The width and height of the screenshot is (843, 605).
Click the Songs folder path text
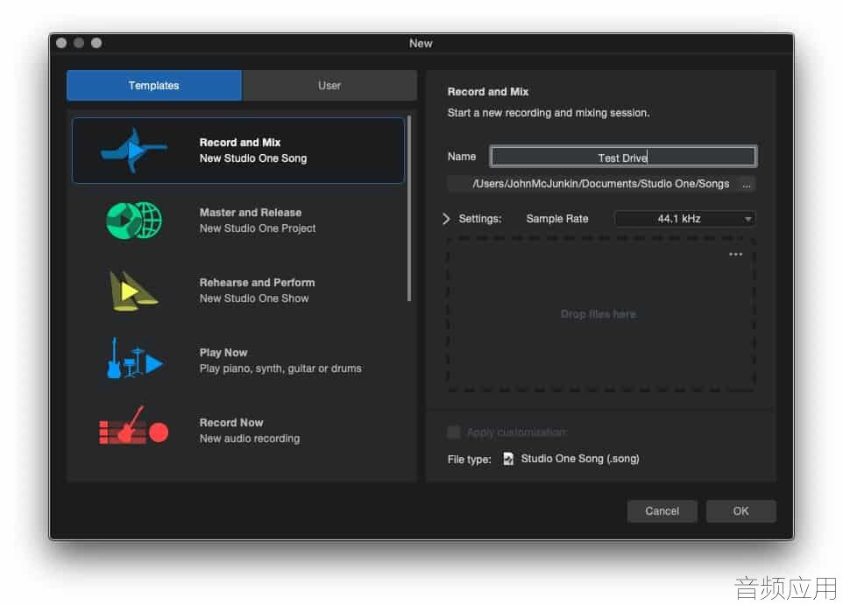tap(600, 184)
